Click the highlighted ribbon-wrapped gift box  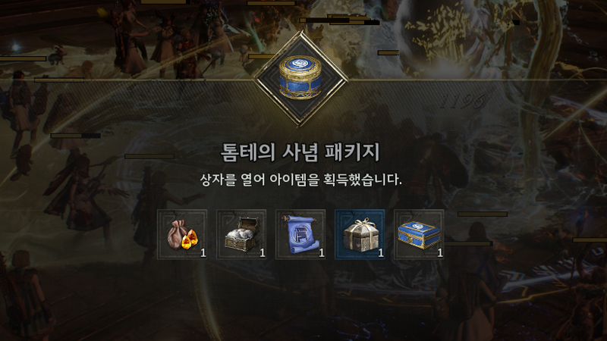(x=360, y=234)
